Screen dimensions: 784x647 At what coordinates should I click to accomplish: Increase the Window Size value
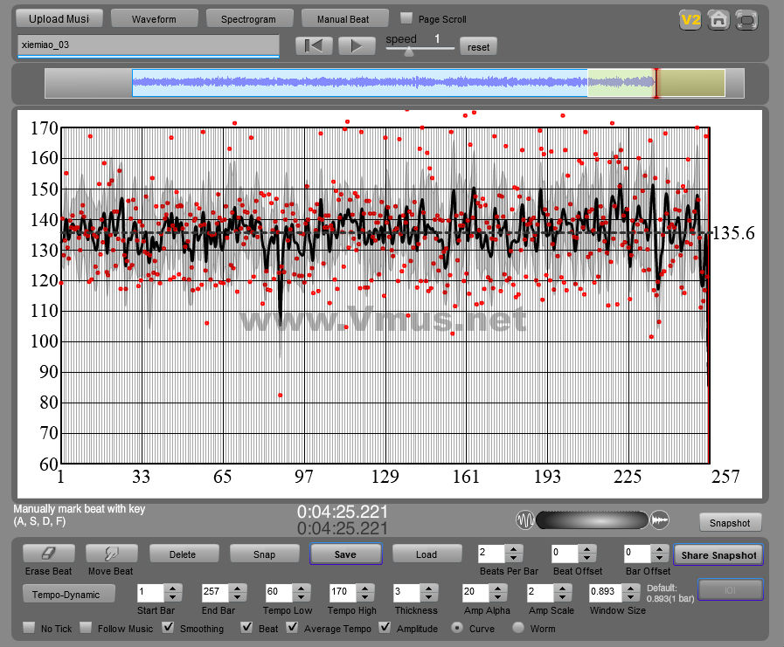click(x=630, y=588)
